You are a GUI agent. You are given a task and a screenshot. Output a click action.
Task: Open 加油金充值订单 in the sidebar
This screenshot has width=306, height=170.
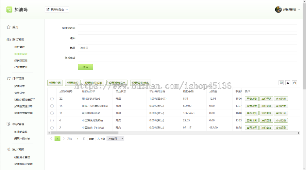(23, 106)
